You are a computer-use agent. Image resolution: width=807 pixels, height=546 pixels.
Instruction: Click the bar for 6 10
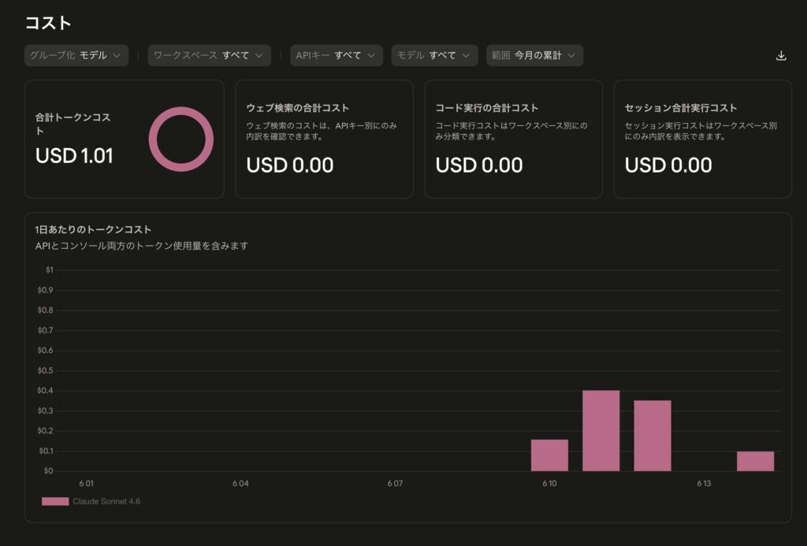coord(549,455)
